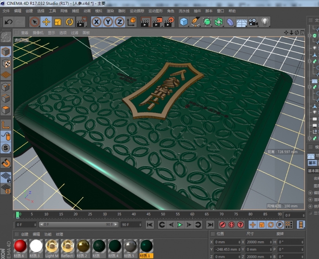Screen dimensions: 319x259
Task: Add a Cube primitive object
Action: (184, 21)
